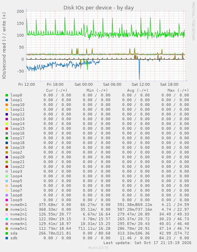Select the 'loop6' legend label

tap(16, 186)
